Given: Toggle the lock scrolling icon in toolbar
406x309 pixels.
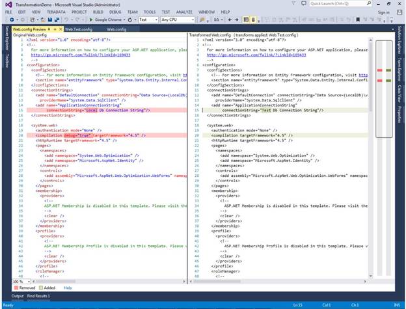Looking at the screenshot, I should click(253, 20).
